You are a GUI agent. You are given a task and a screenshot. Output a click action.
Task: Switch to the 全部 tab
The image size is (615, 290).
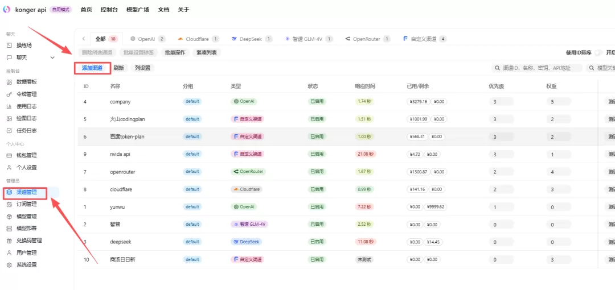coord(106,39)
